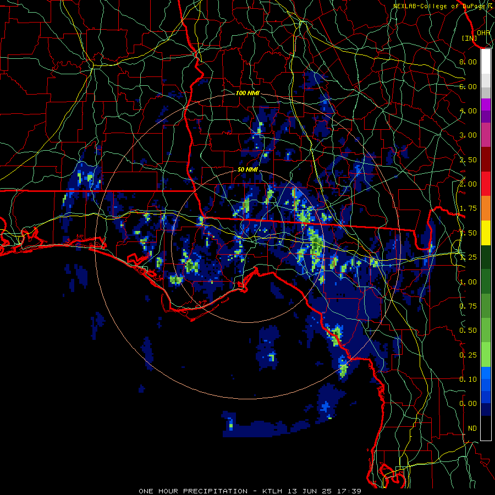Select the yellow swatch on color scale
Viewport: 495px width, 495px height.
[x=486, y=233]
